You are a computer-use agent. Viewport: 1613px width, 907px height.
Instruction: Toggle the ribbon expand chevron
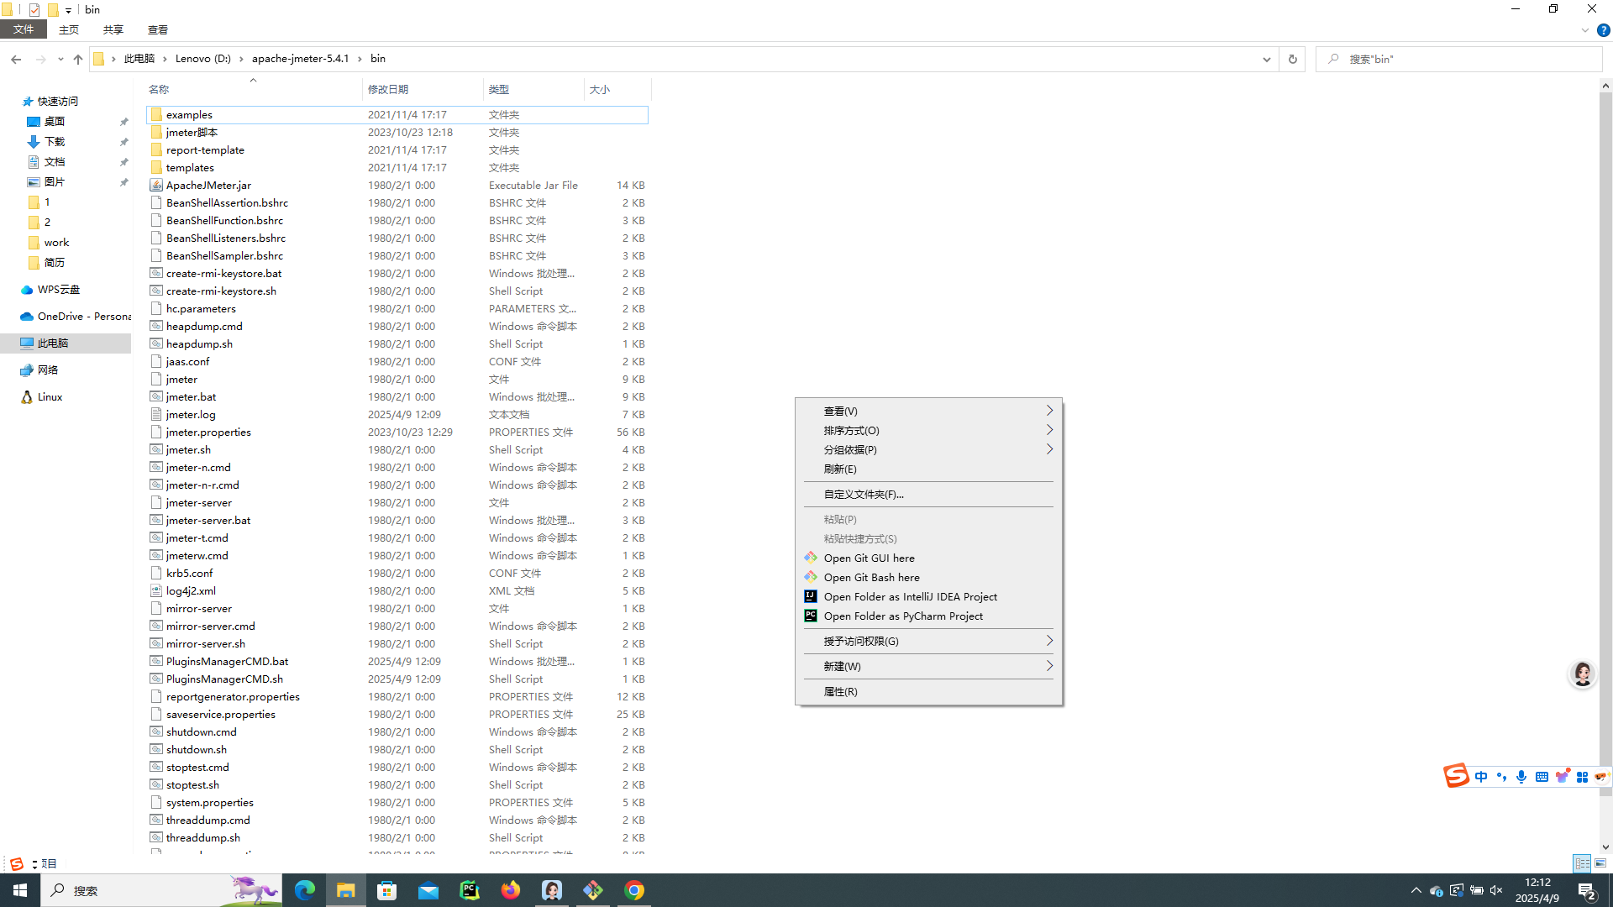pyautogui.click(x=1584, y=30)
